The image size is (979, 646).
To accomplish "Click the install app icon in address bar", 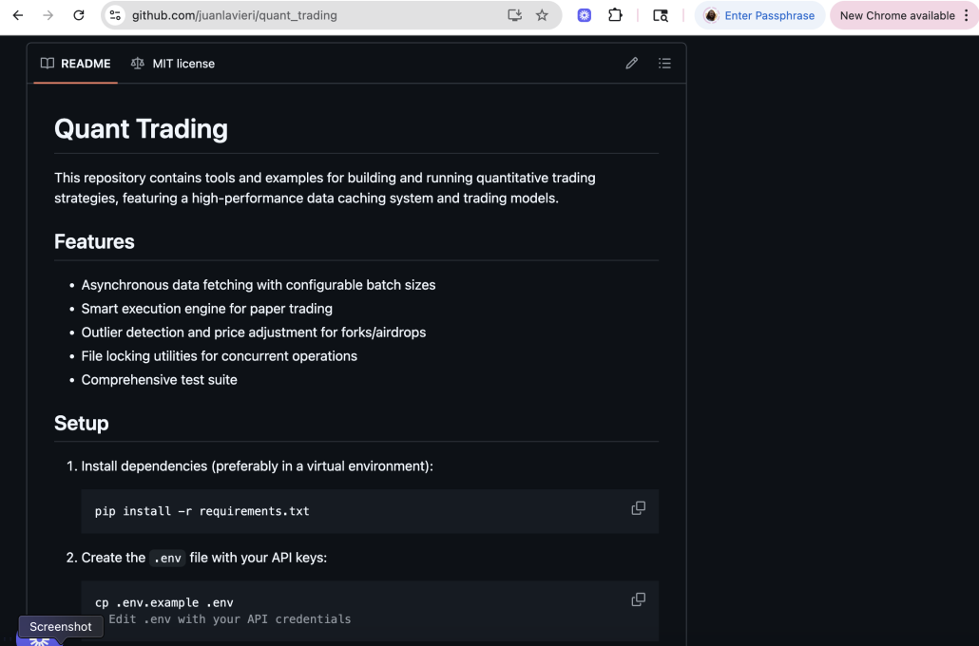I will coord(515,15).
